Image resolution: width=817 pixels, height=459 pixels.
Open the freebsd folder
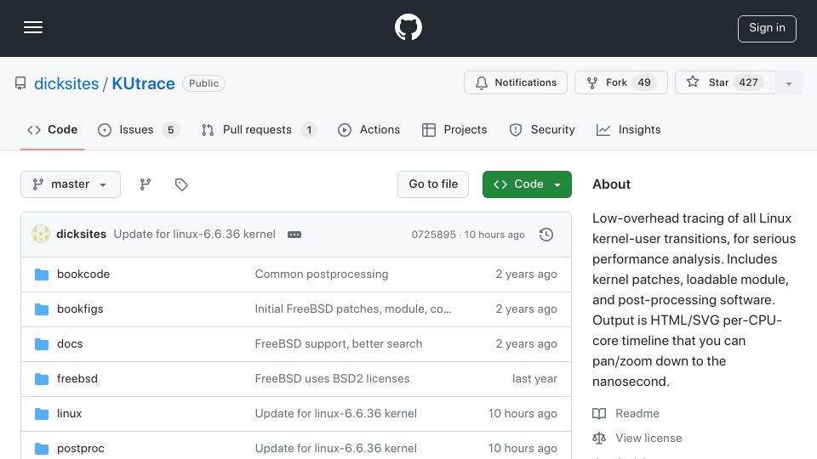point(77,379)
